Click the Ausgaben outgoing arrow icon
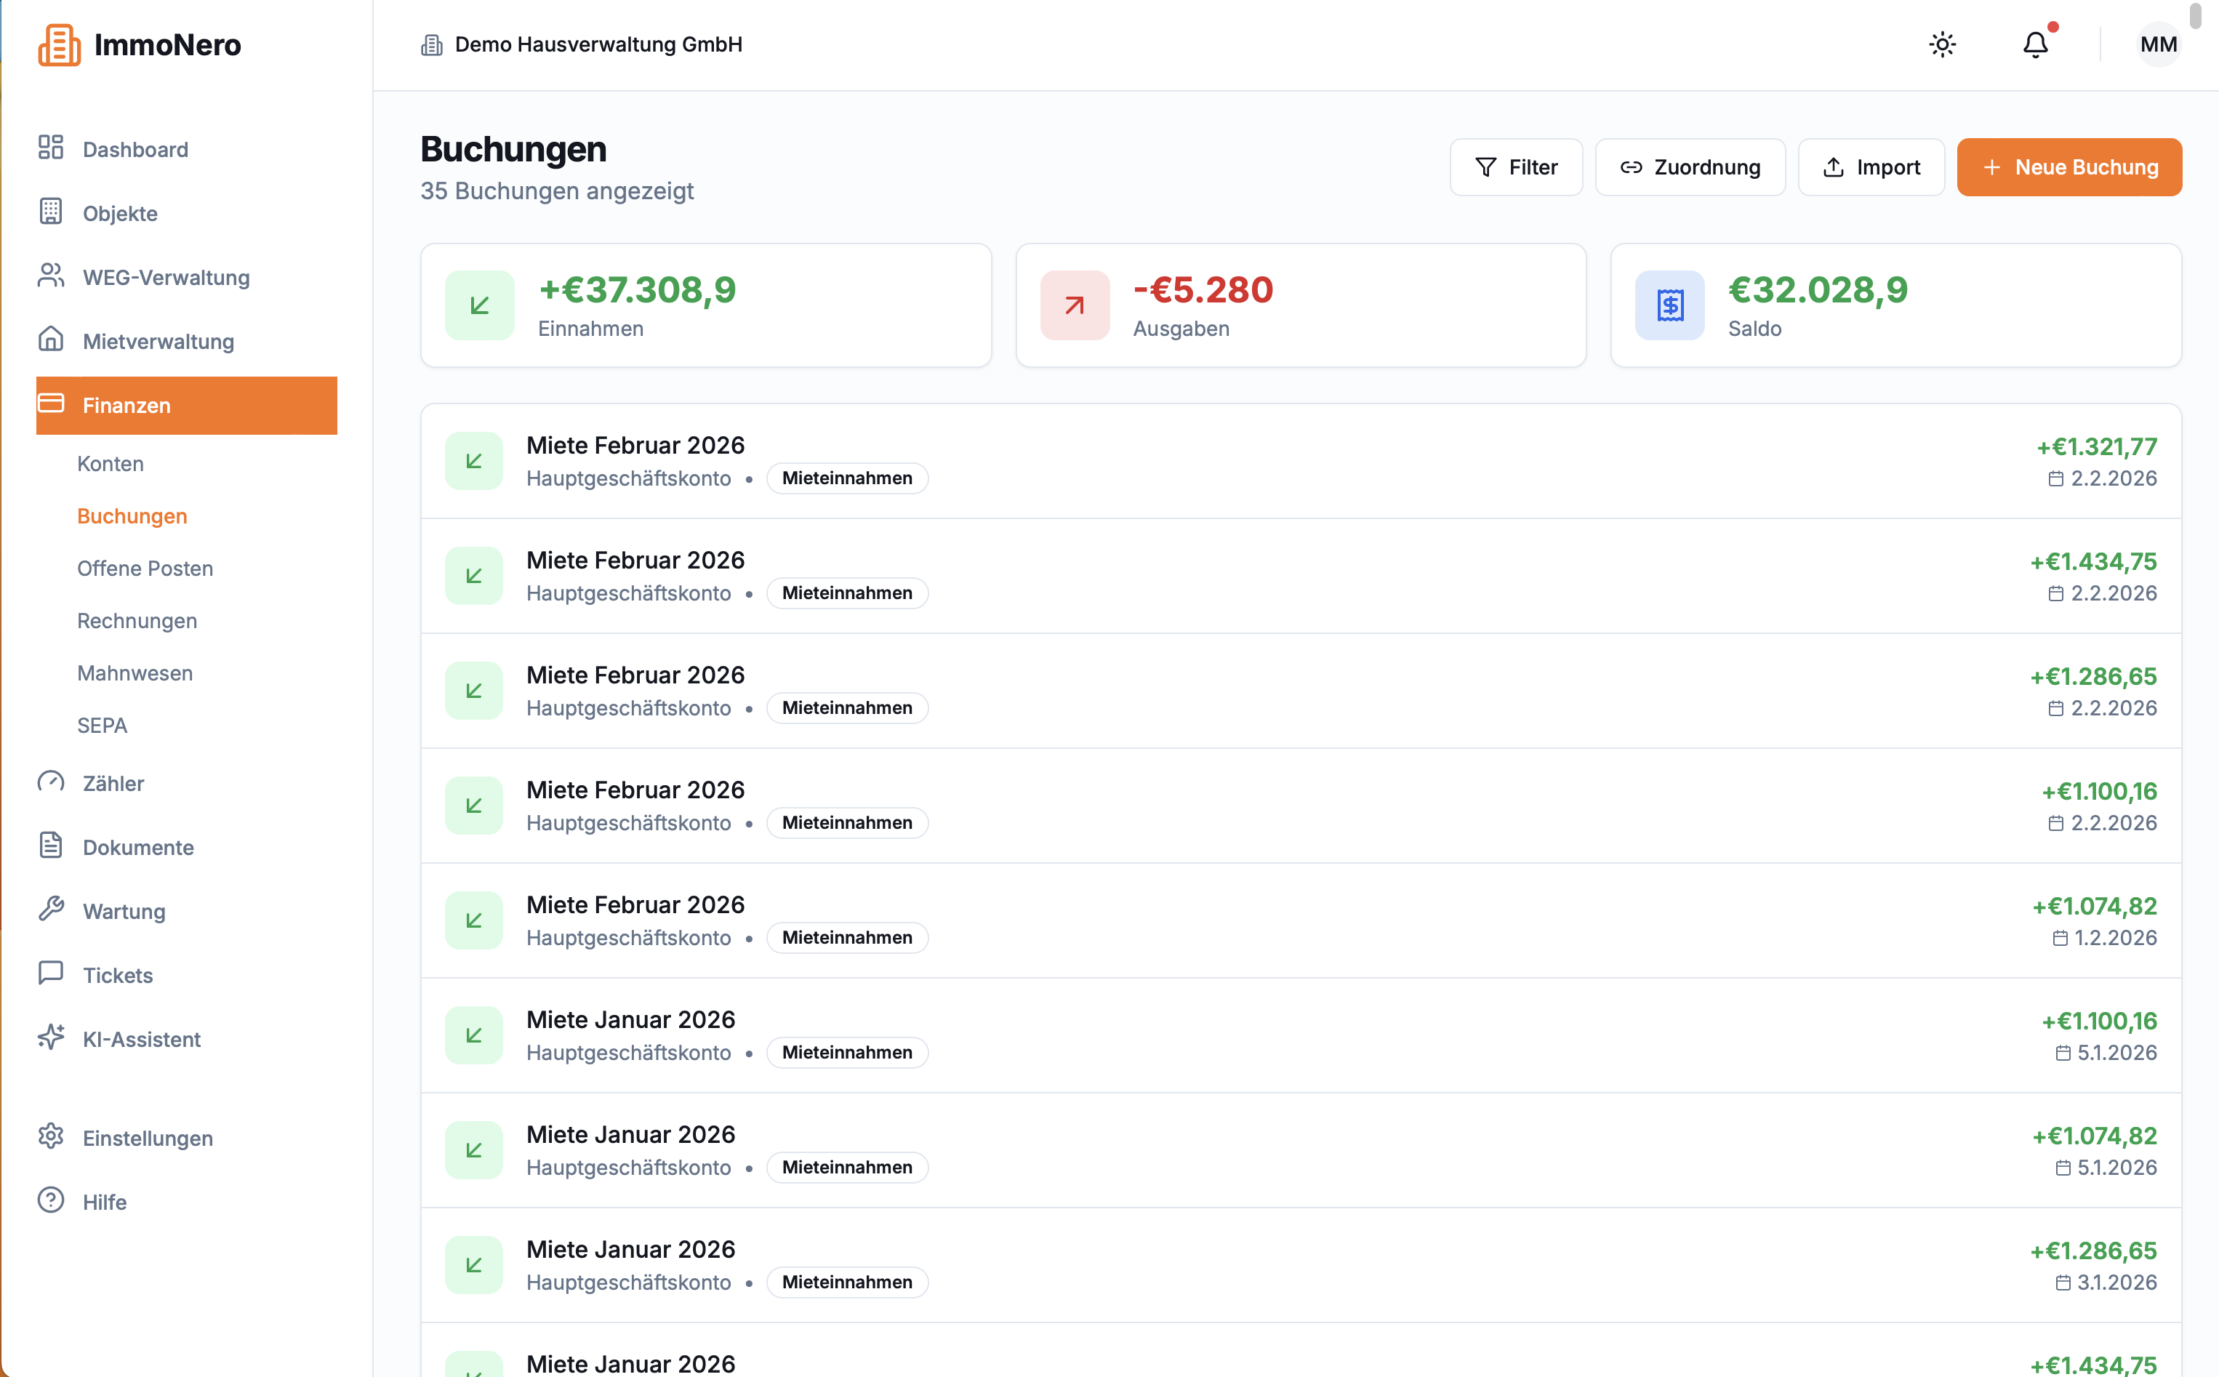2219x1377 pixels. (x=1075, y=305)
